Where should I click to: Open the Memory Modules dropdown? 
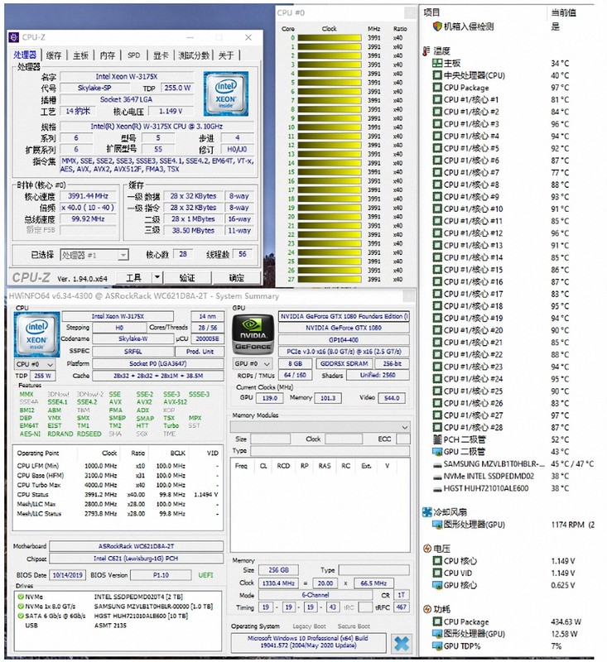click(x=320, y=427)
